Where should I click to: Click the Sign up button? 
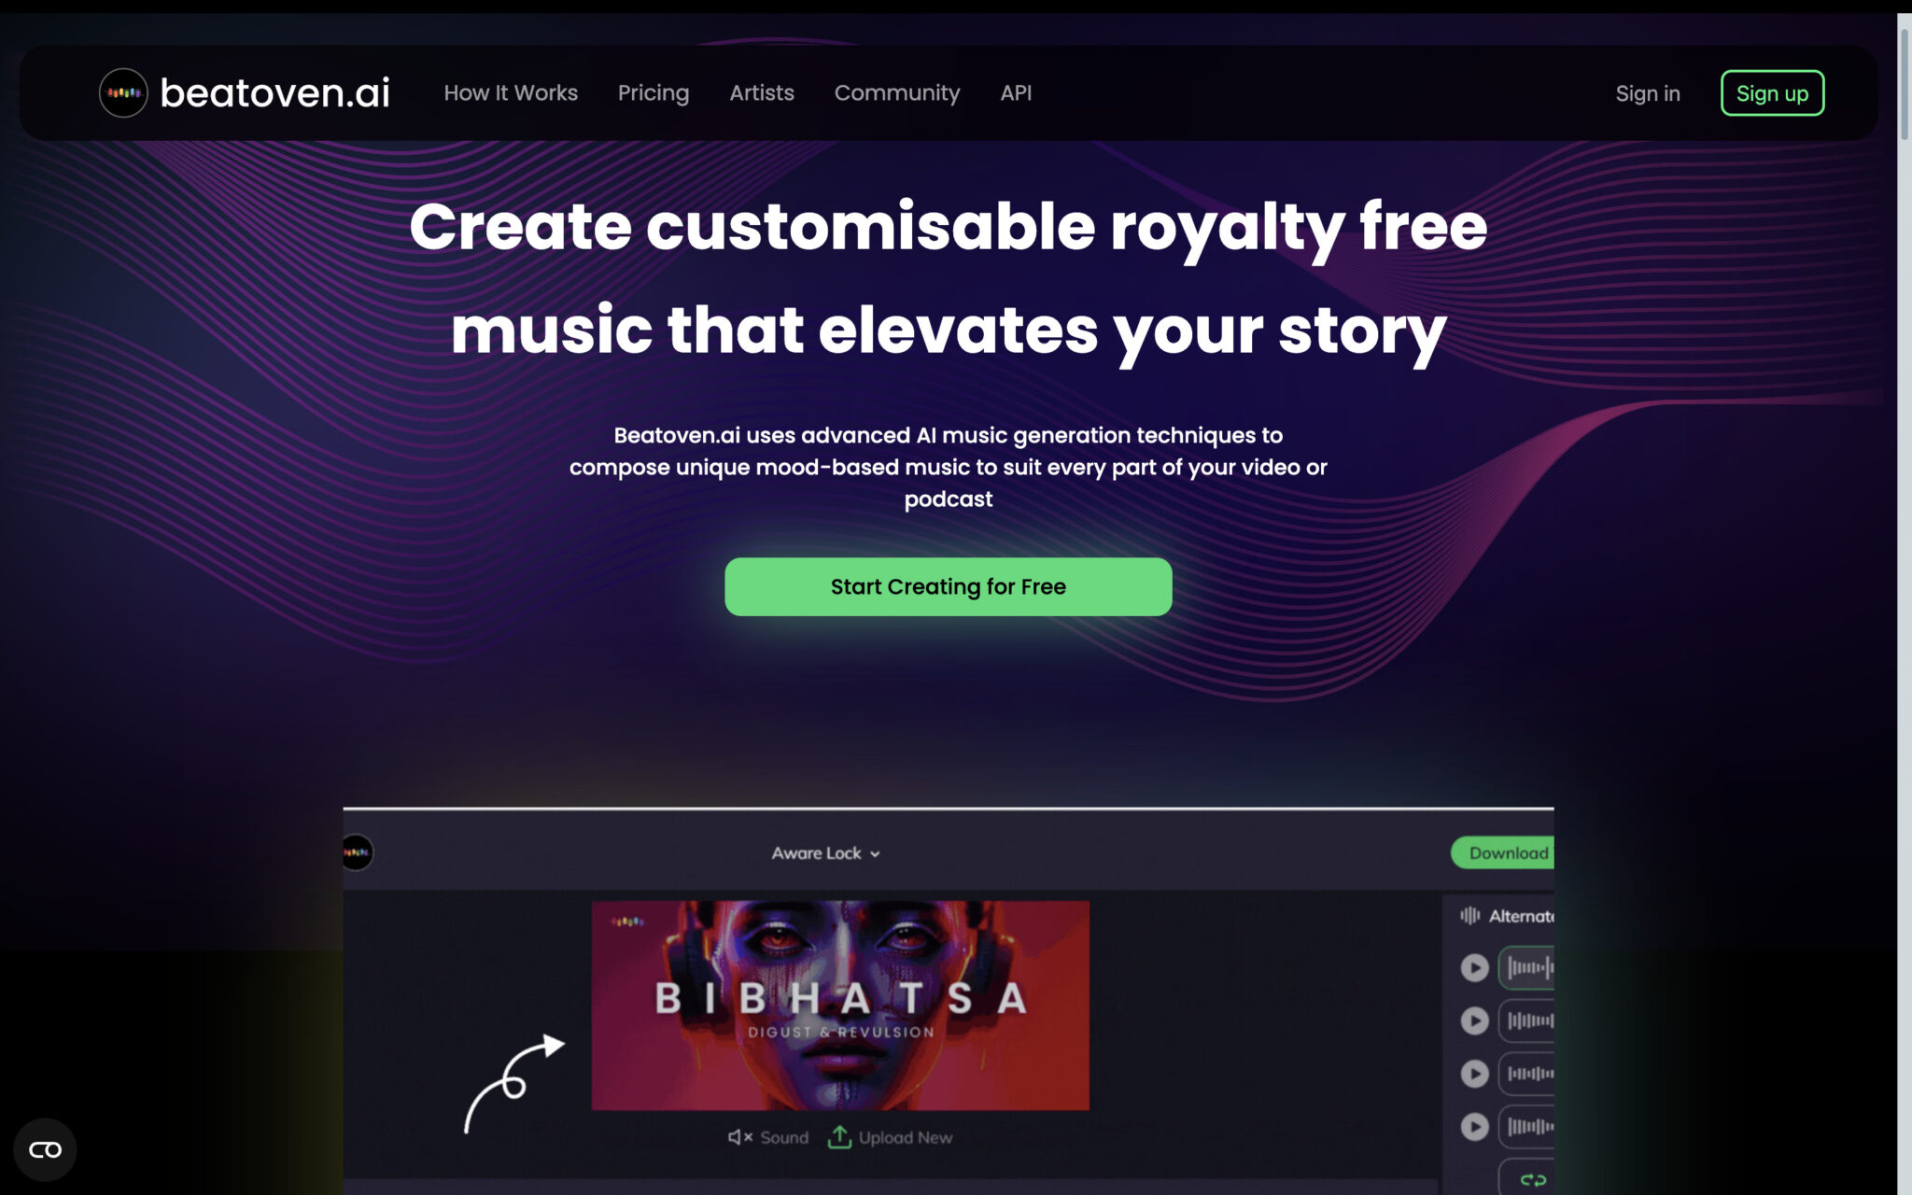tap(1772, 93)
